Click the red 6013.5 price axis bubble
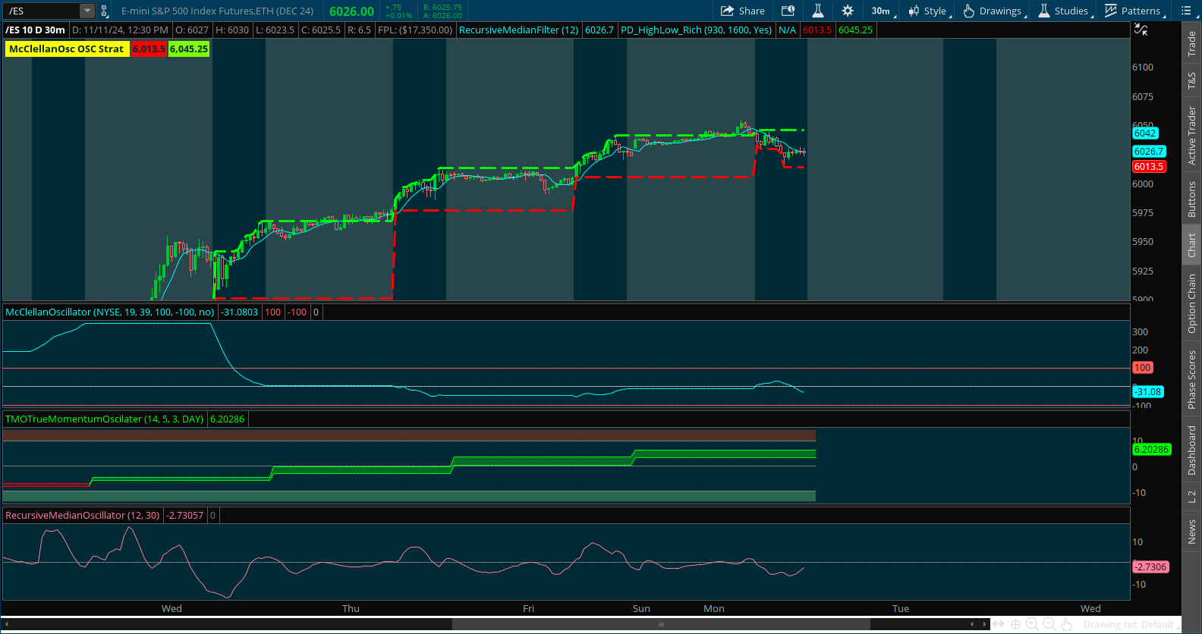Viewport: 1202px width, 634px height. coord(1149,167)
